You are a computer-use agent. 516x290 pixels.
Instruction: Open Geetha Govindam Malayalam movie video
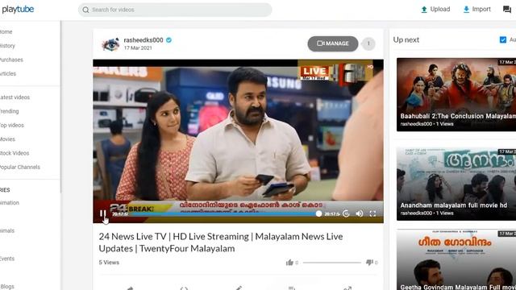click(456, 259)
